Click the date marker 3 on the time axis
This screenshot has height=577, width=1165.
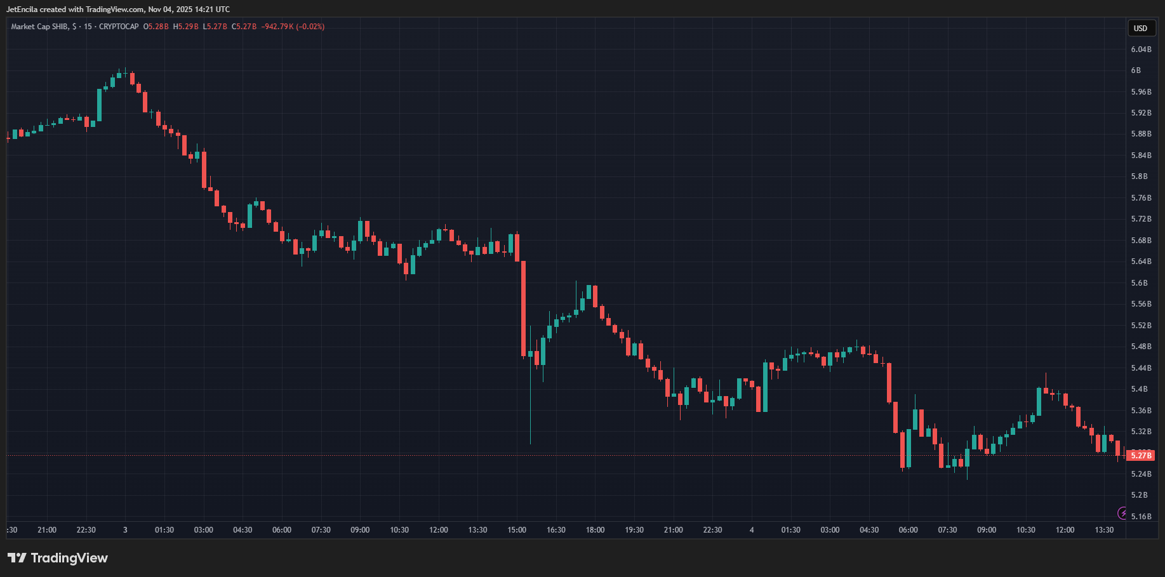124,530
